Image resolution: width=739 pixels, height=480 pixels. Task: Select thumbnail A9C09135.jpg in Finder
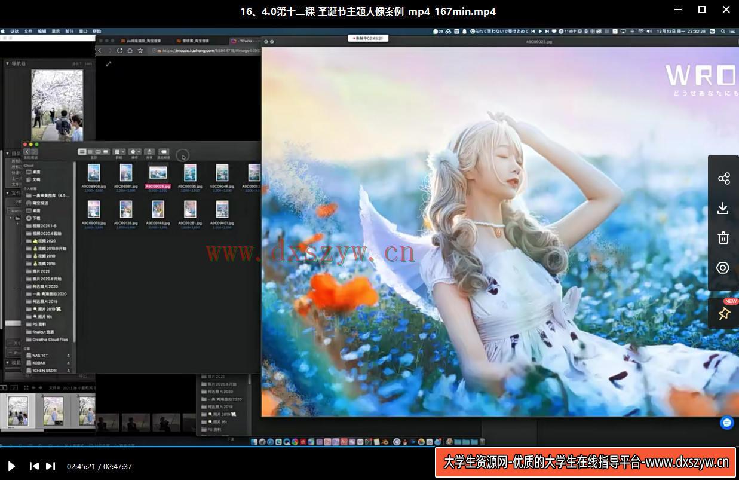coord(126,209)
